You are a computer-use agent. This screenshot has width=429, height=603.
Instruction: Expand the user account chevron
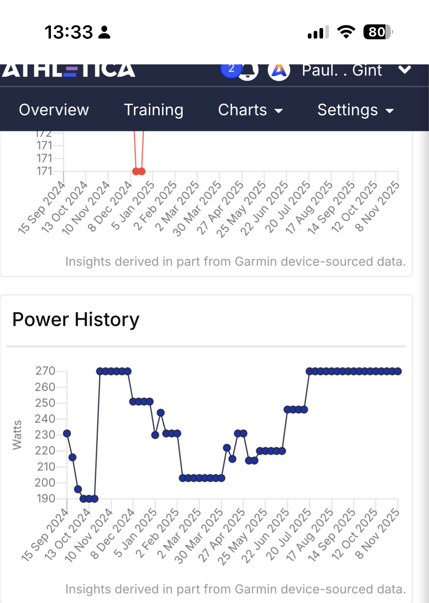pyautogui.click(x=405, y=70)
